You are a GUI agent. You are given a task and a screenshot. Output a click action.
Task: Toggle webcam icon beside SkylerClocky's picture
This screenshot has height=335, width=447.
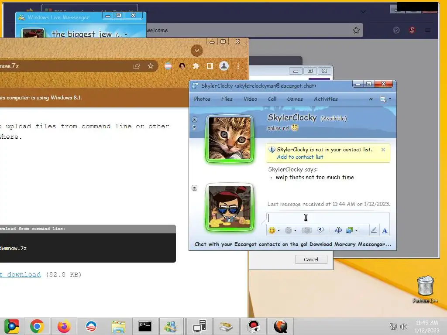[194, 127]
